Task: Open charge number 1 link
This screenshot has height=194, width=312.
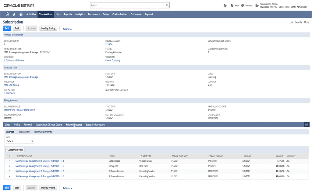Action: (10, 161)
